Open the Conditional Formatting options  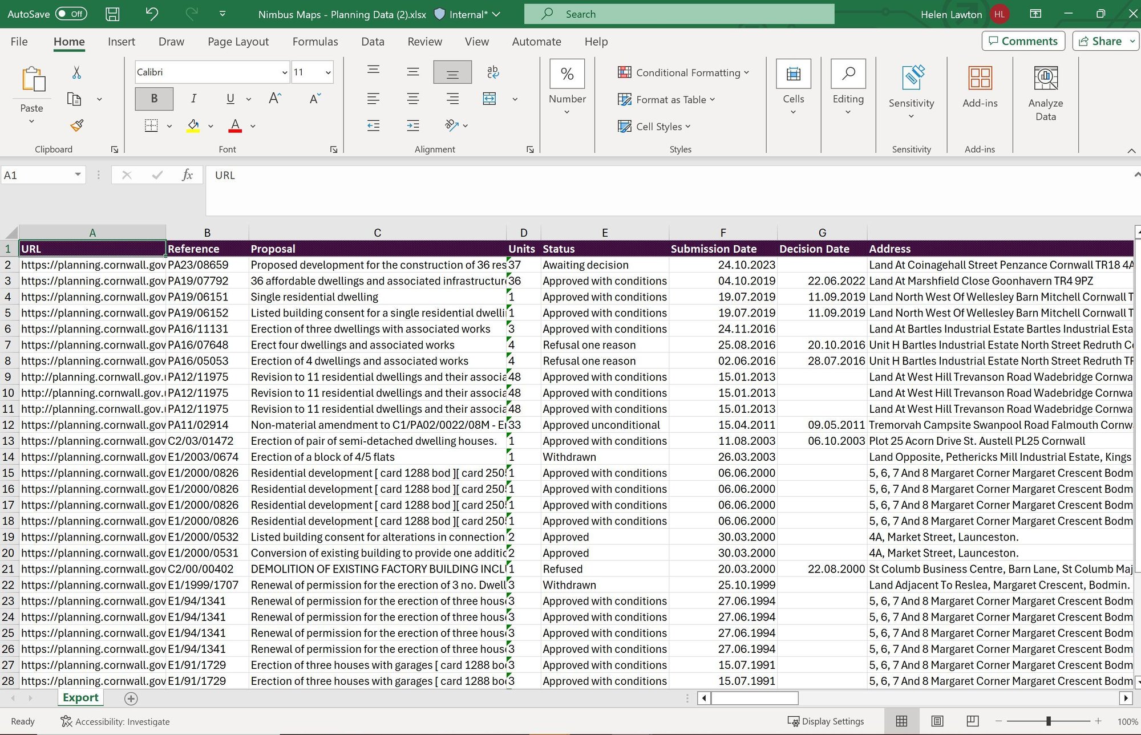pyautogui.click(x=683, y=72)
